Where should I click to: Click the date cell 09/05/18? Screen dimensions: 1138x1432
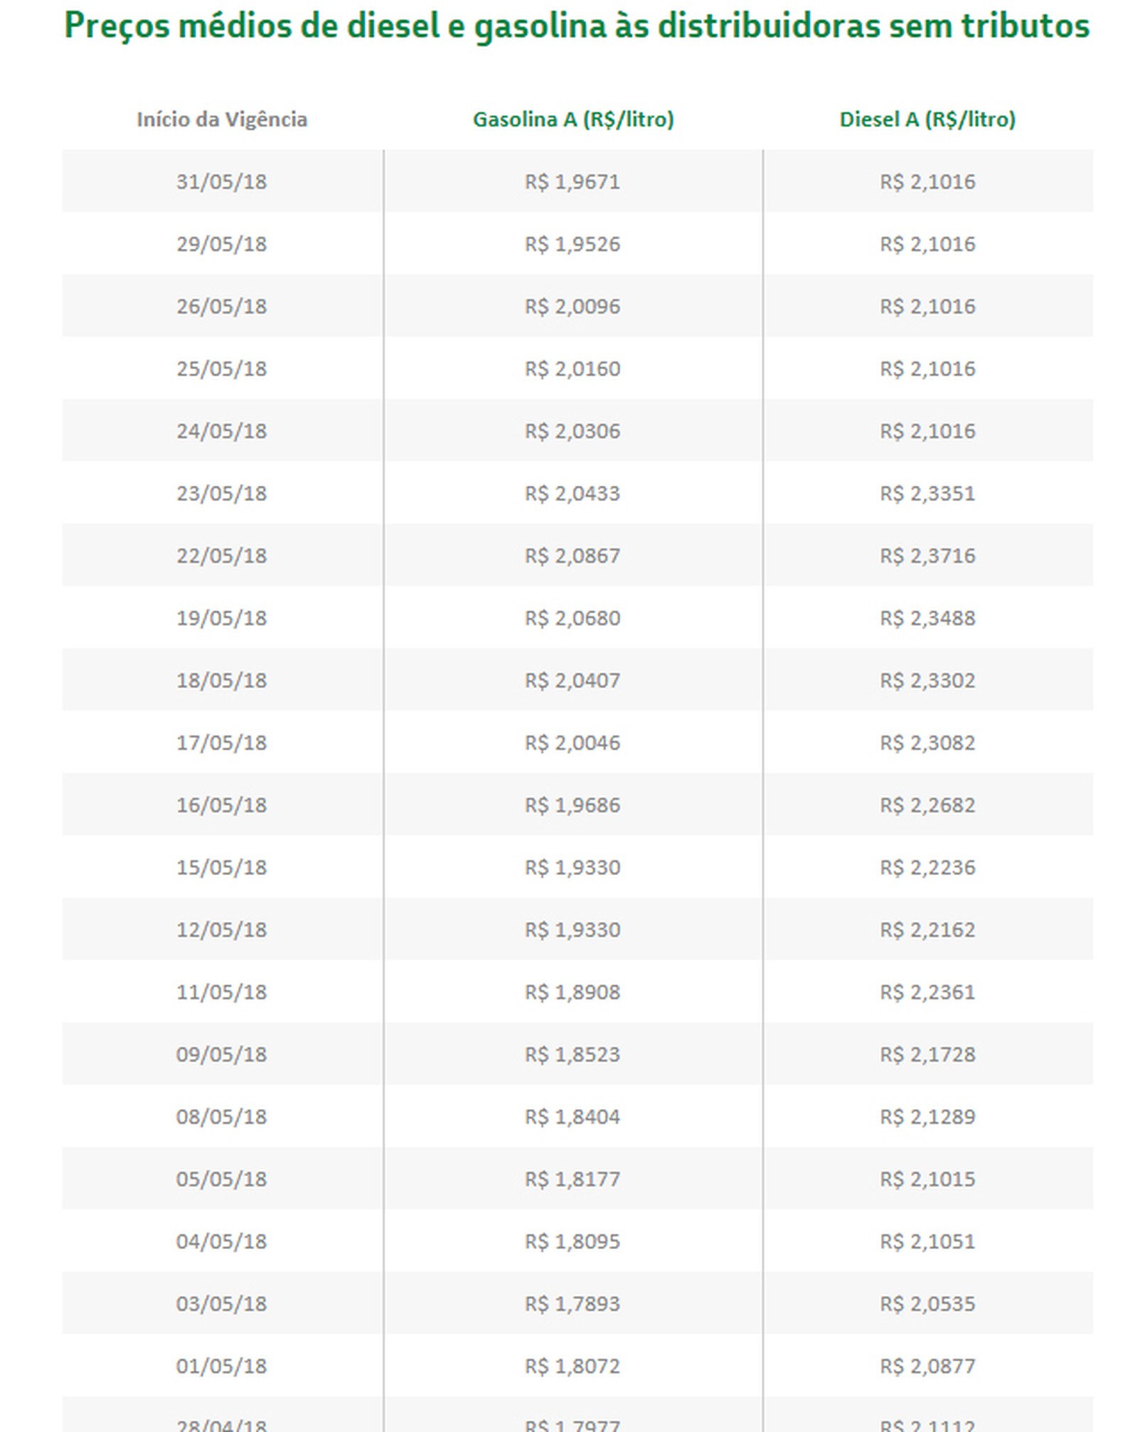pyautogui.click(x=222, y=1054)
